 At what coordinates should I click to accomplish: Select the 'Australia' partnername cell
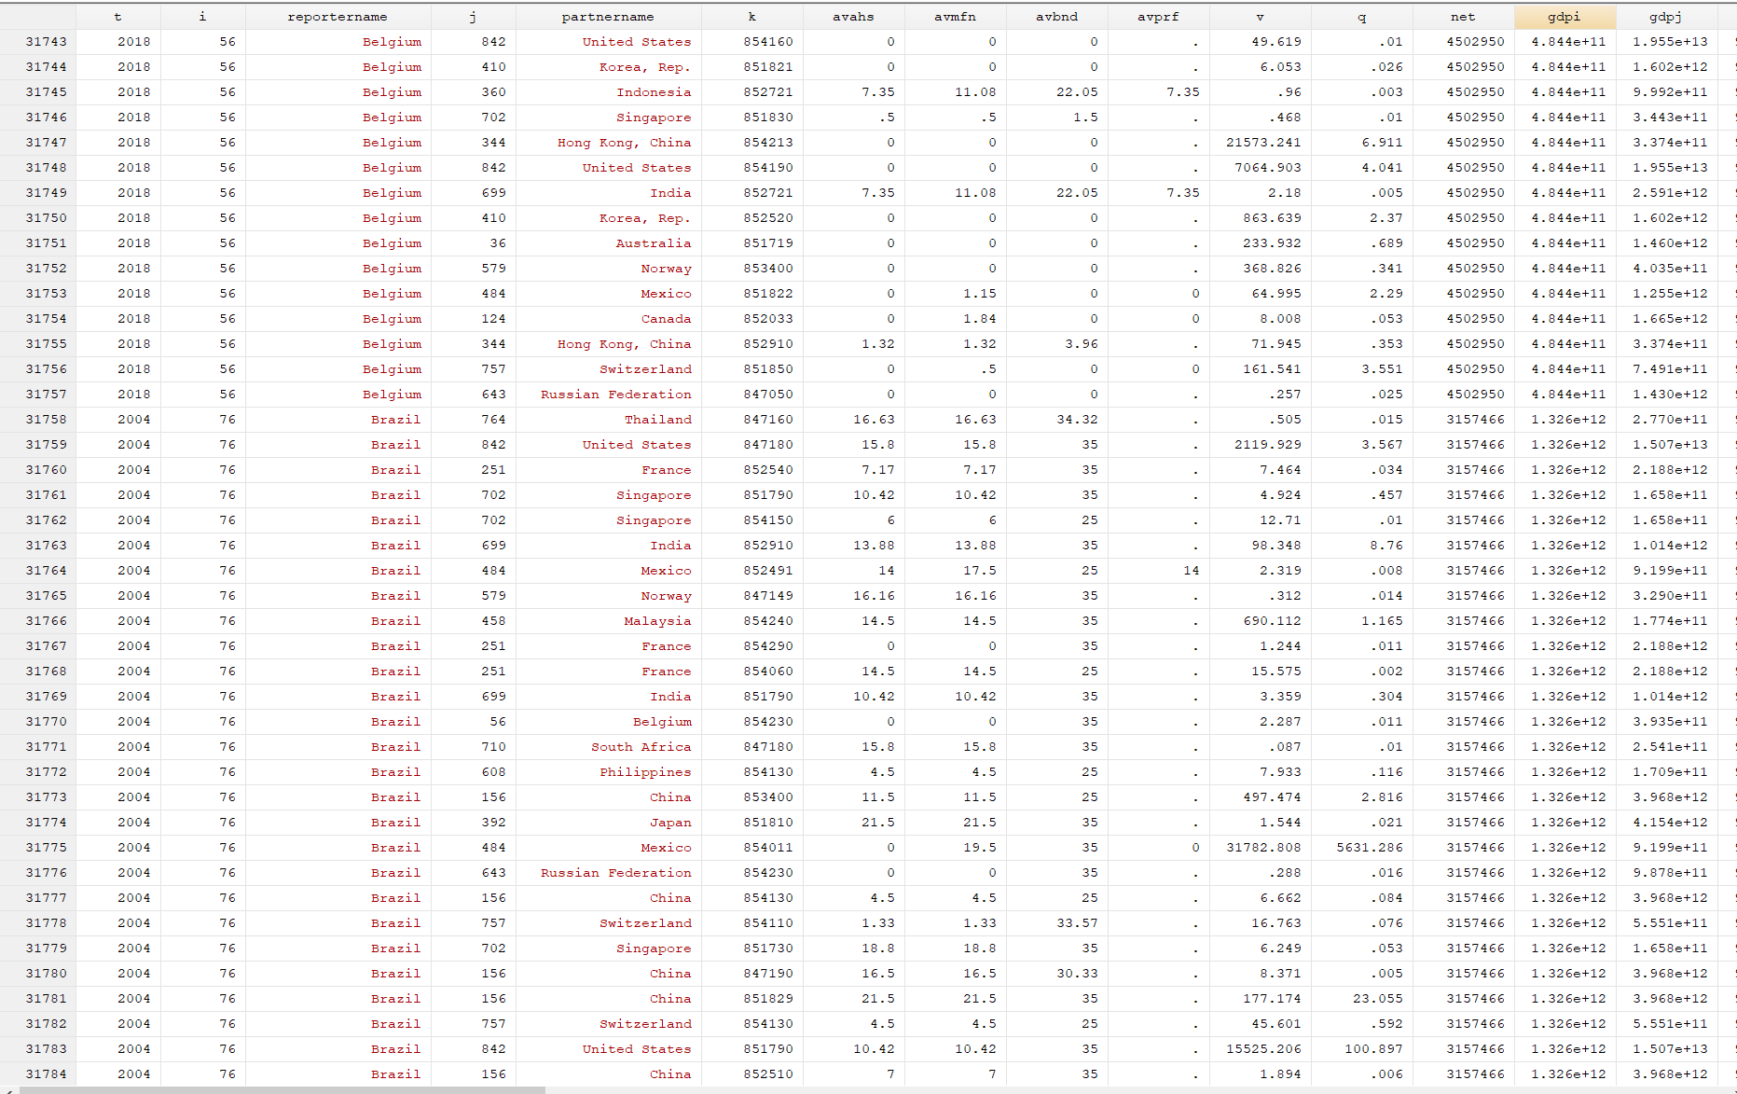654,243
